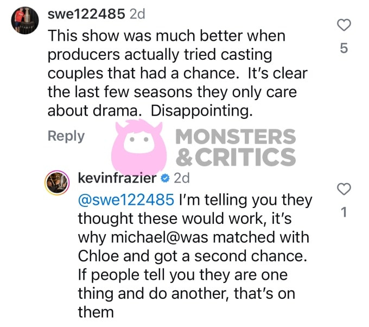View the 5 likes on the first comment
The image size is (369, 327).
coord(344,48)
